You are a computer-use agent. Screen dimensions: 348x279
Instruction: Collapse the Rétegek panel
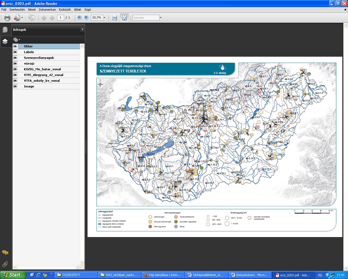click(82, 30)
